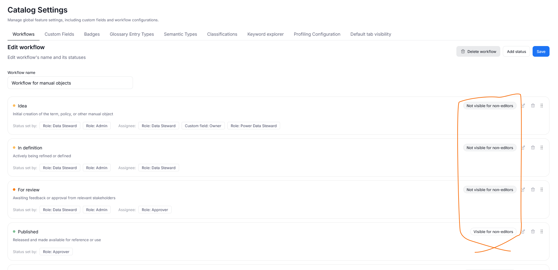The image size is (558, 270).
Task: Grab the Published row drag handle
Action: coord(542,231)
